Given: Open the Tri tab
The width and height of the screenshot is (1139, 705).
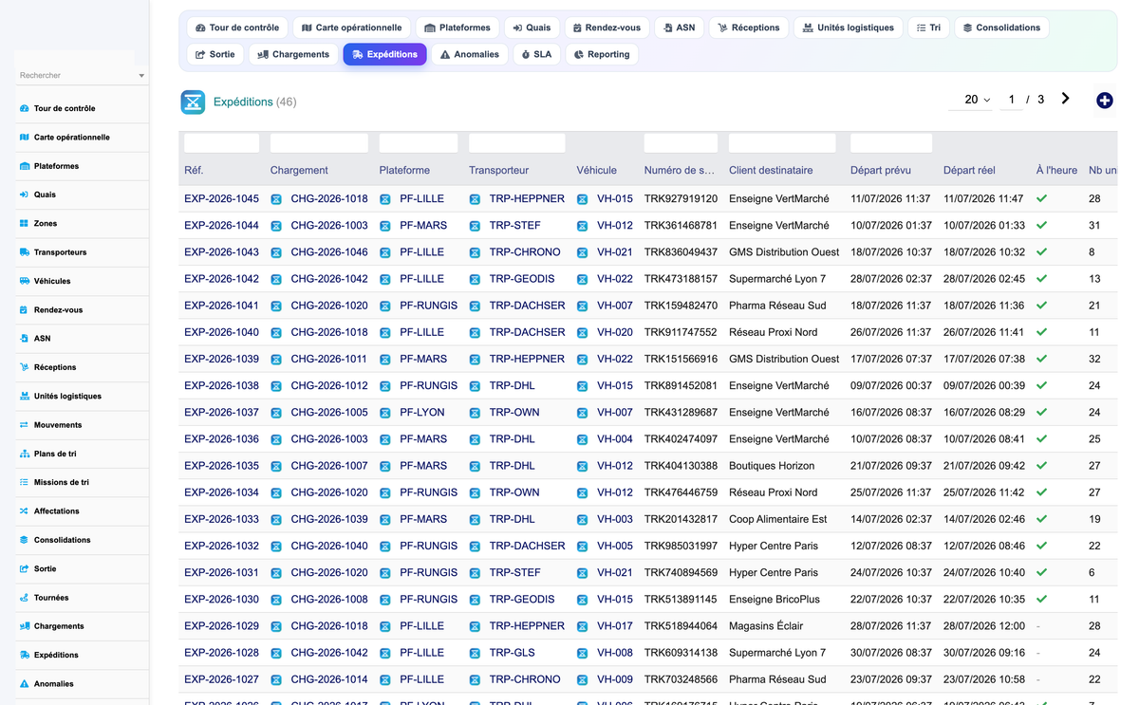Looking at the screenshot, I should click(928, 28).
